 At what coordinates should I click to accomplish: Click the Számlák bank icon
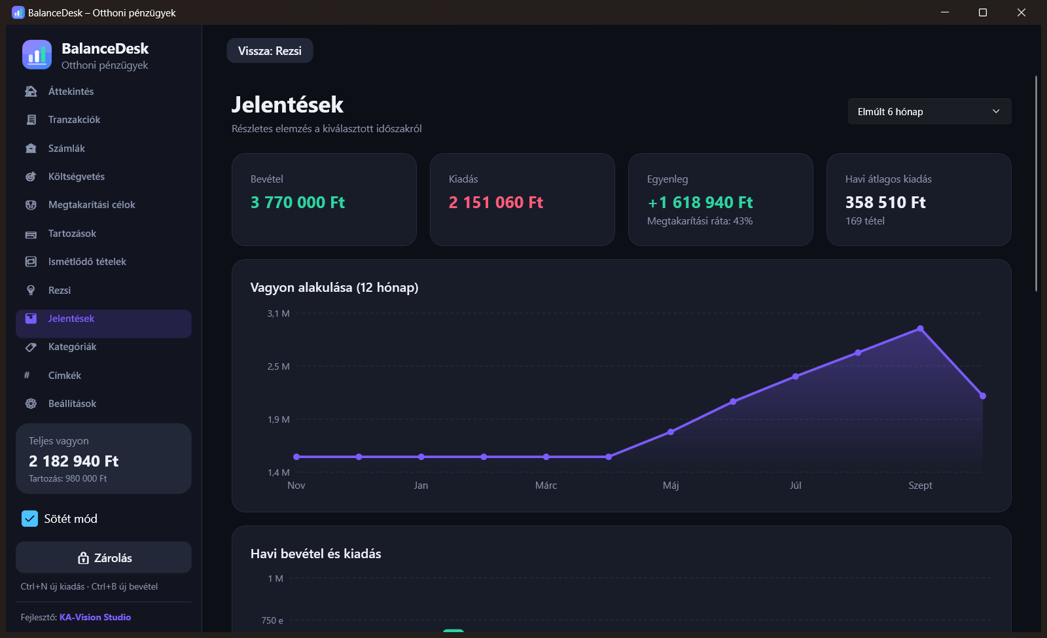pyautogui.click(x=31, y=149)
